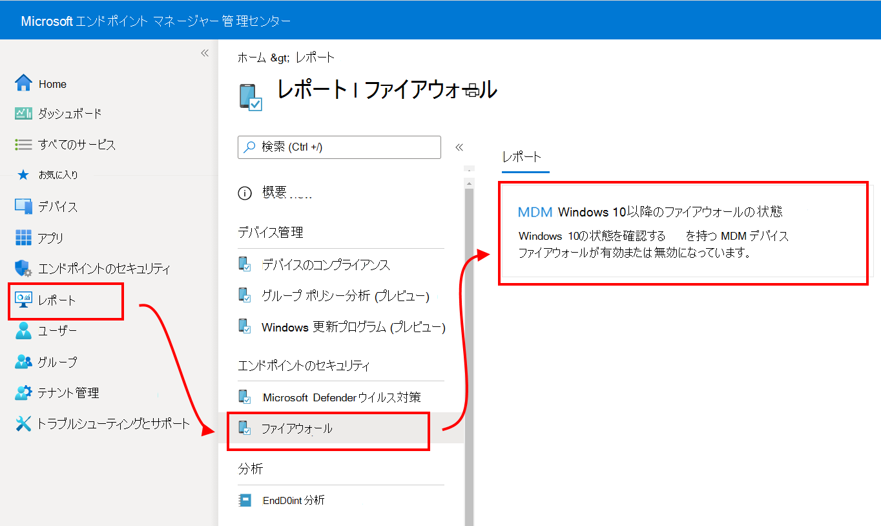The image size is (881, 526).
Task: Focus the 検索 (Ctrl +/) search field
Action: [340, 147]
